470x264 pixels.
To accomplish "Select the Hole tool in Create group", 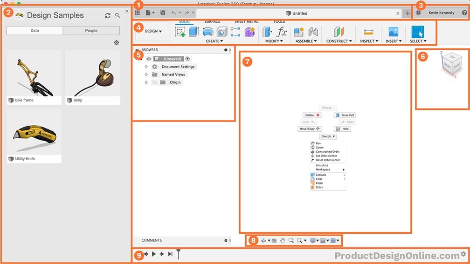I will click(222, 32).
